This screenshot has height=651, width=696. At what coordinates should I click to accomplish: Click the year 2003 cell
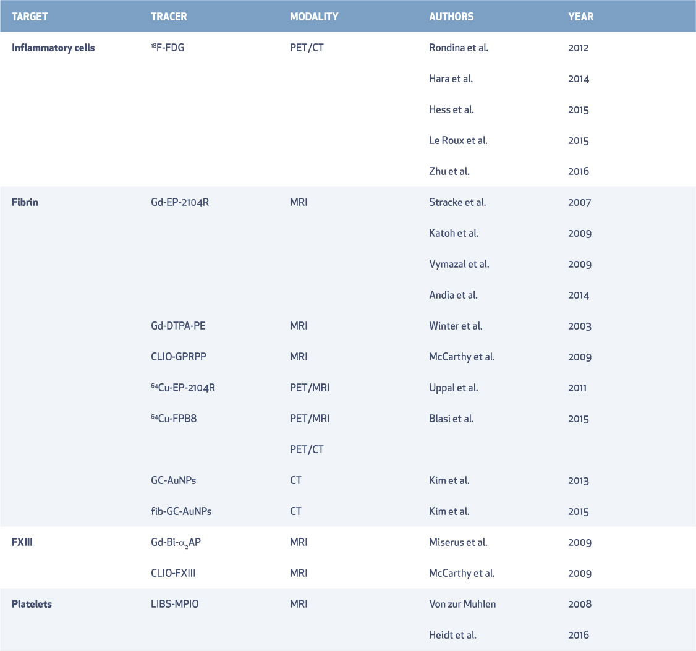(580, 326)
